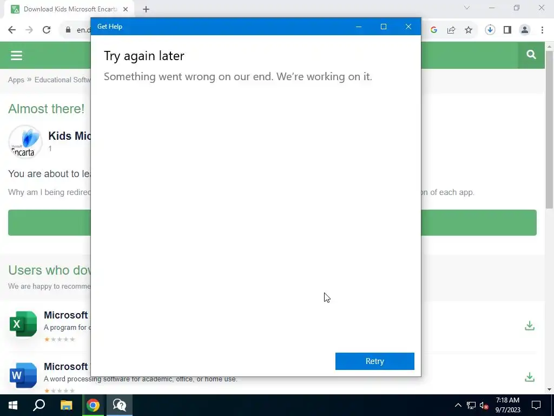Open Chrome three-dot menu

point(542,30)
